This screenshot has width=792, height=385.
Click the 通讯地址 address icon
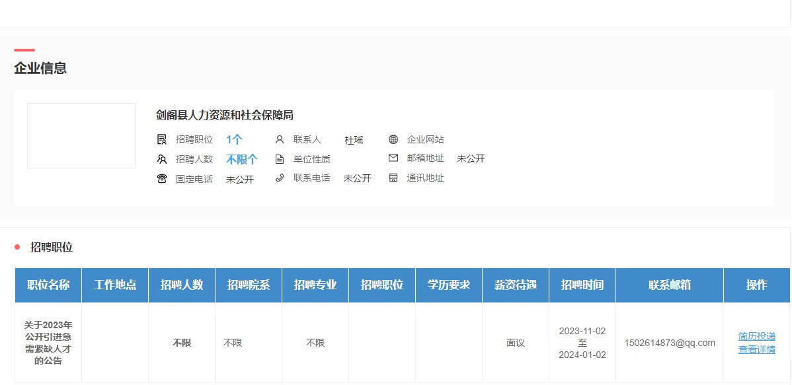[x=393, y=178]
